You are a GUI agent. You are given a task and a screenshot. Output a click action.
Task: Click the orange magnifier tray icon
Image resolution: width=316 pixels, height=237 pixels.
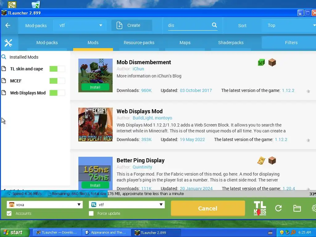pyautogui.click(x=293, y=232)
